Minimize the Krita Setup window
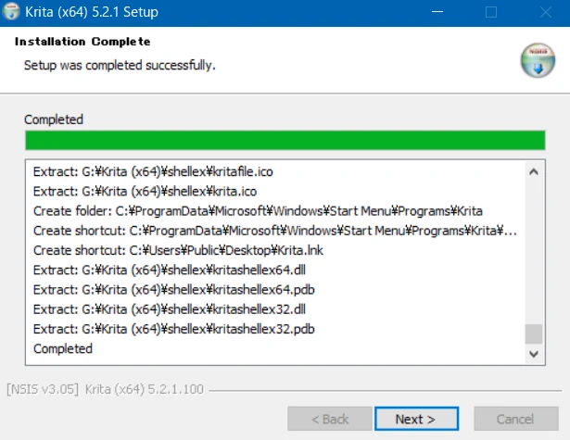The height and width of the screenshot is (440, 570). pos(437,12)
